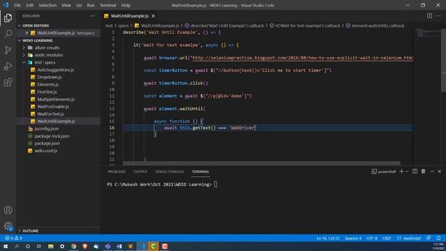The width and height of the screenshot is (446, 251).
Task: Open the Manage gear icon
Action: 8,226
